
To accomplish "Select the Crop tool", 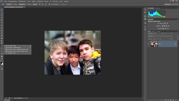I will pyautogui.click(x=2, y=20).
